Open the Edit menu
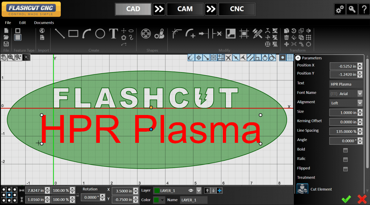 [22, 23]
